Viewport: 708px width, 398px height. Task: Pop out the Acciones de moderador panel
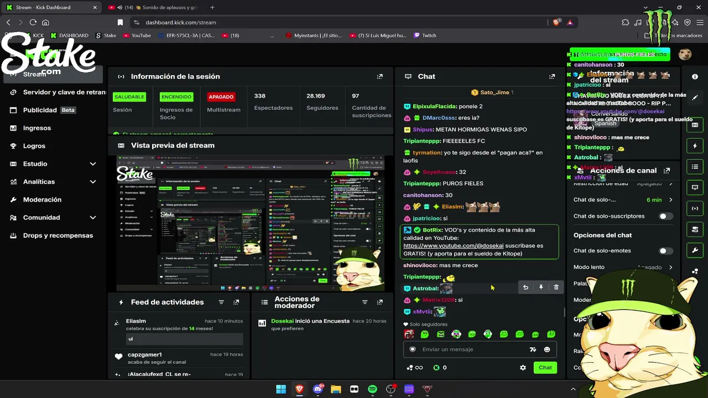379,302
